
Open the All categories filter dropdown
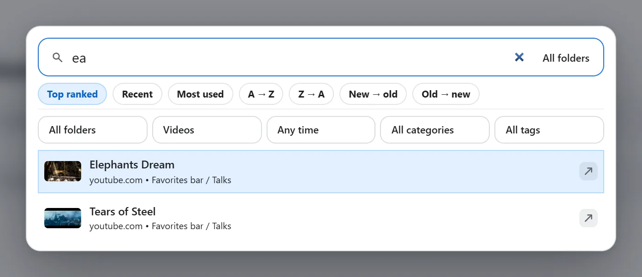pos(435,130)
